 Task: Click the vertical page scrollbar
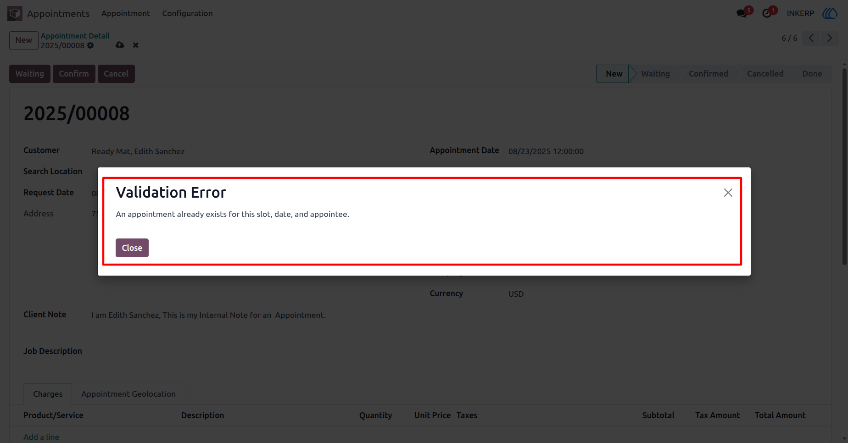pyautogui.click(x=844, y=166)
